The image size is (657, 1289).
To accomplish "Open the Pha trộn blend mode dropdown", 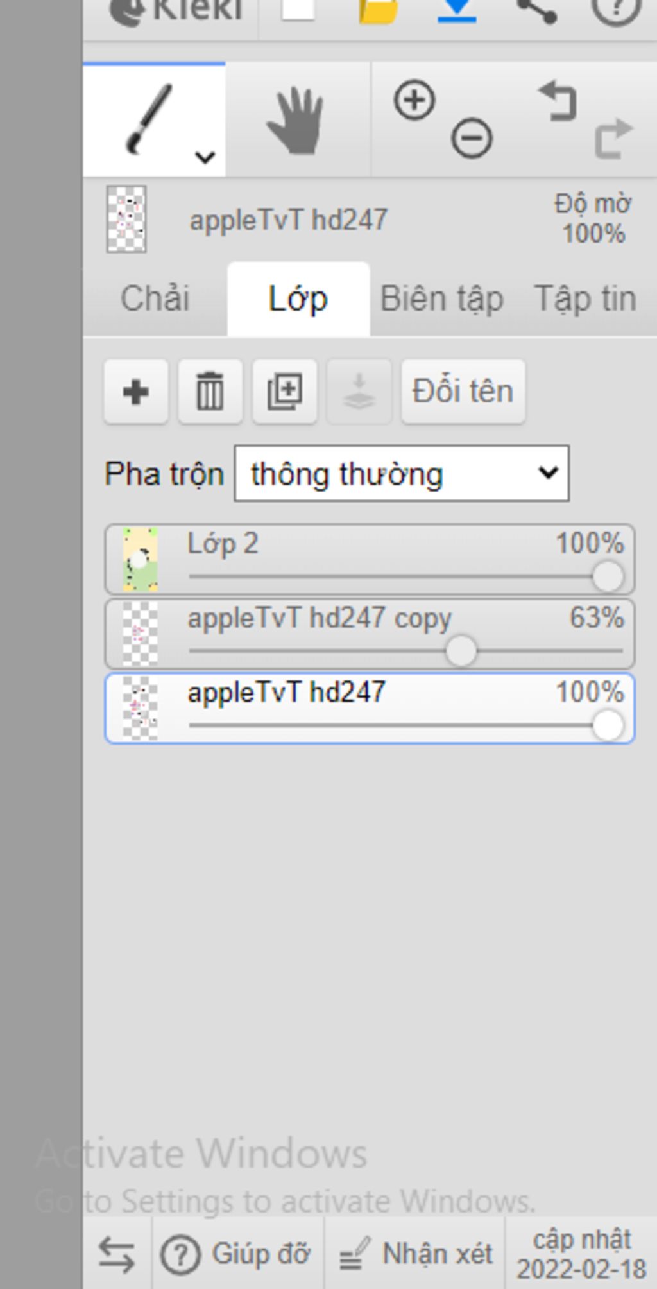I will 402,474.
